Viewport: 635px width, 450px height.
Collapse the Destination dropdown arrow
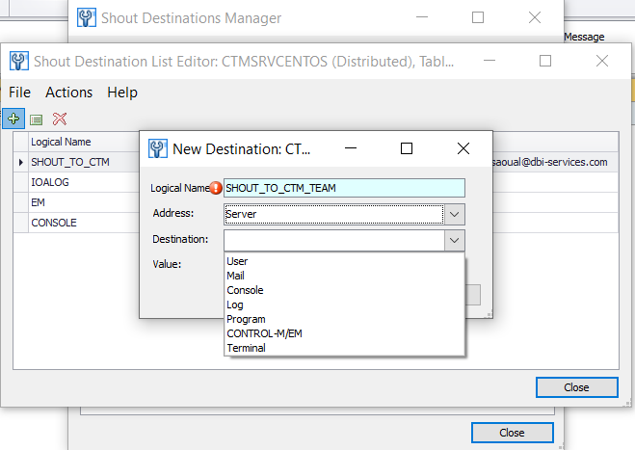pos(455,241)
